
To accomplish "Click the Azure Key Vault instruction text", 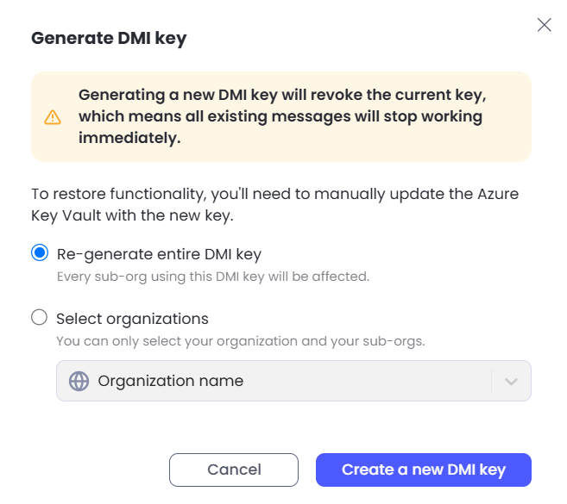I will [x=274, y=205].
